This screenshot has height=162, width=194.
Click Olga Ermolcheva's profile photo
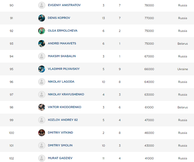point(42,31)
